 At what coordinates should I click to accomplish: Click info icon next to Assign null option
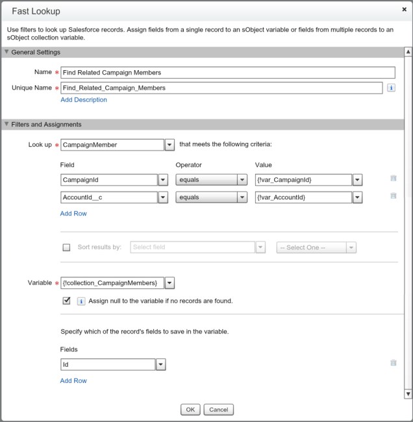point(81,301)
